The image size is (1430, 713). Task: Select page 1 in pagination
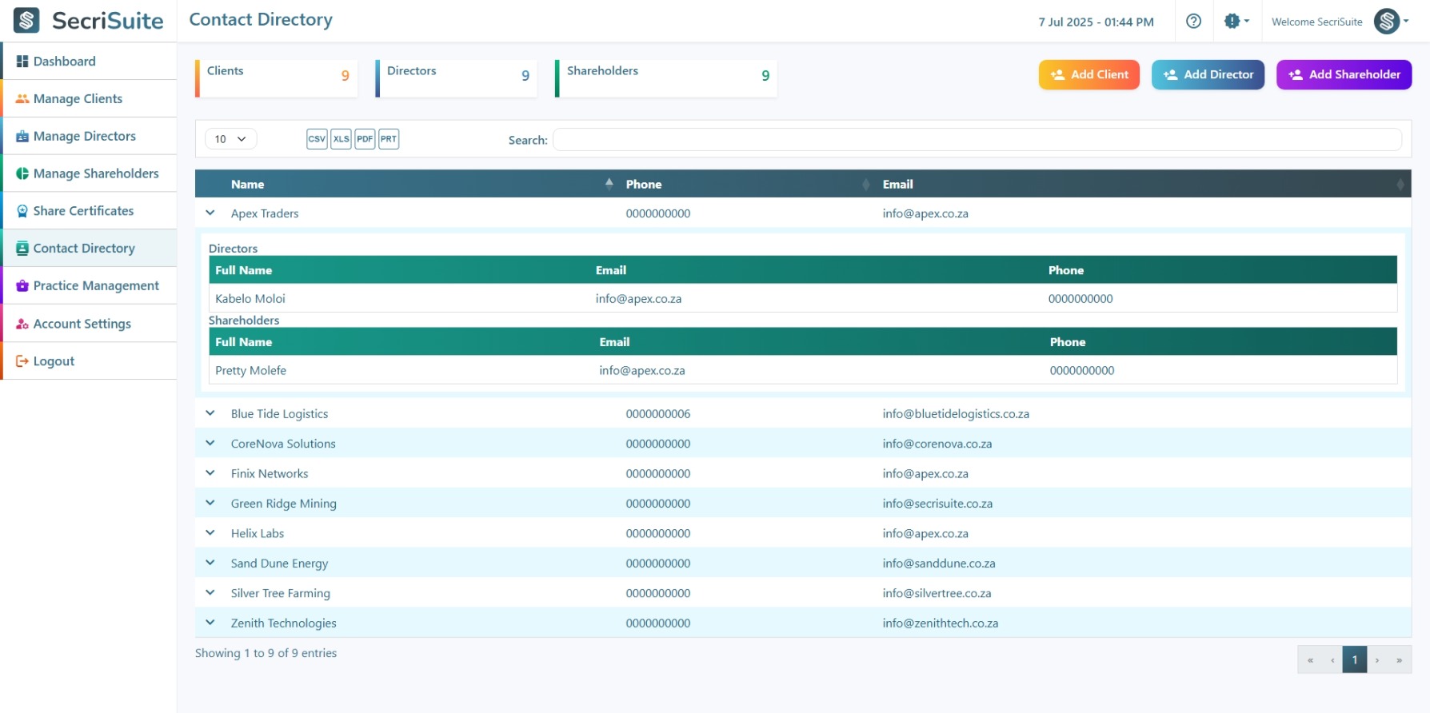click(1355, 660)
